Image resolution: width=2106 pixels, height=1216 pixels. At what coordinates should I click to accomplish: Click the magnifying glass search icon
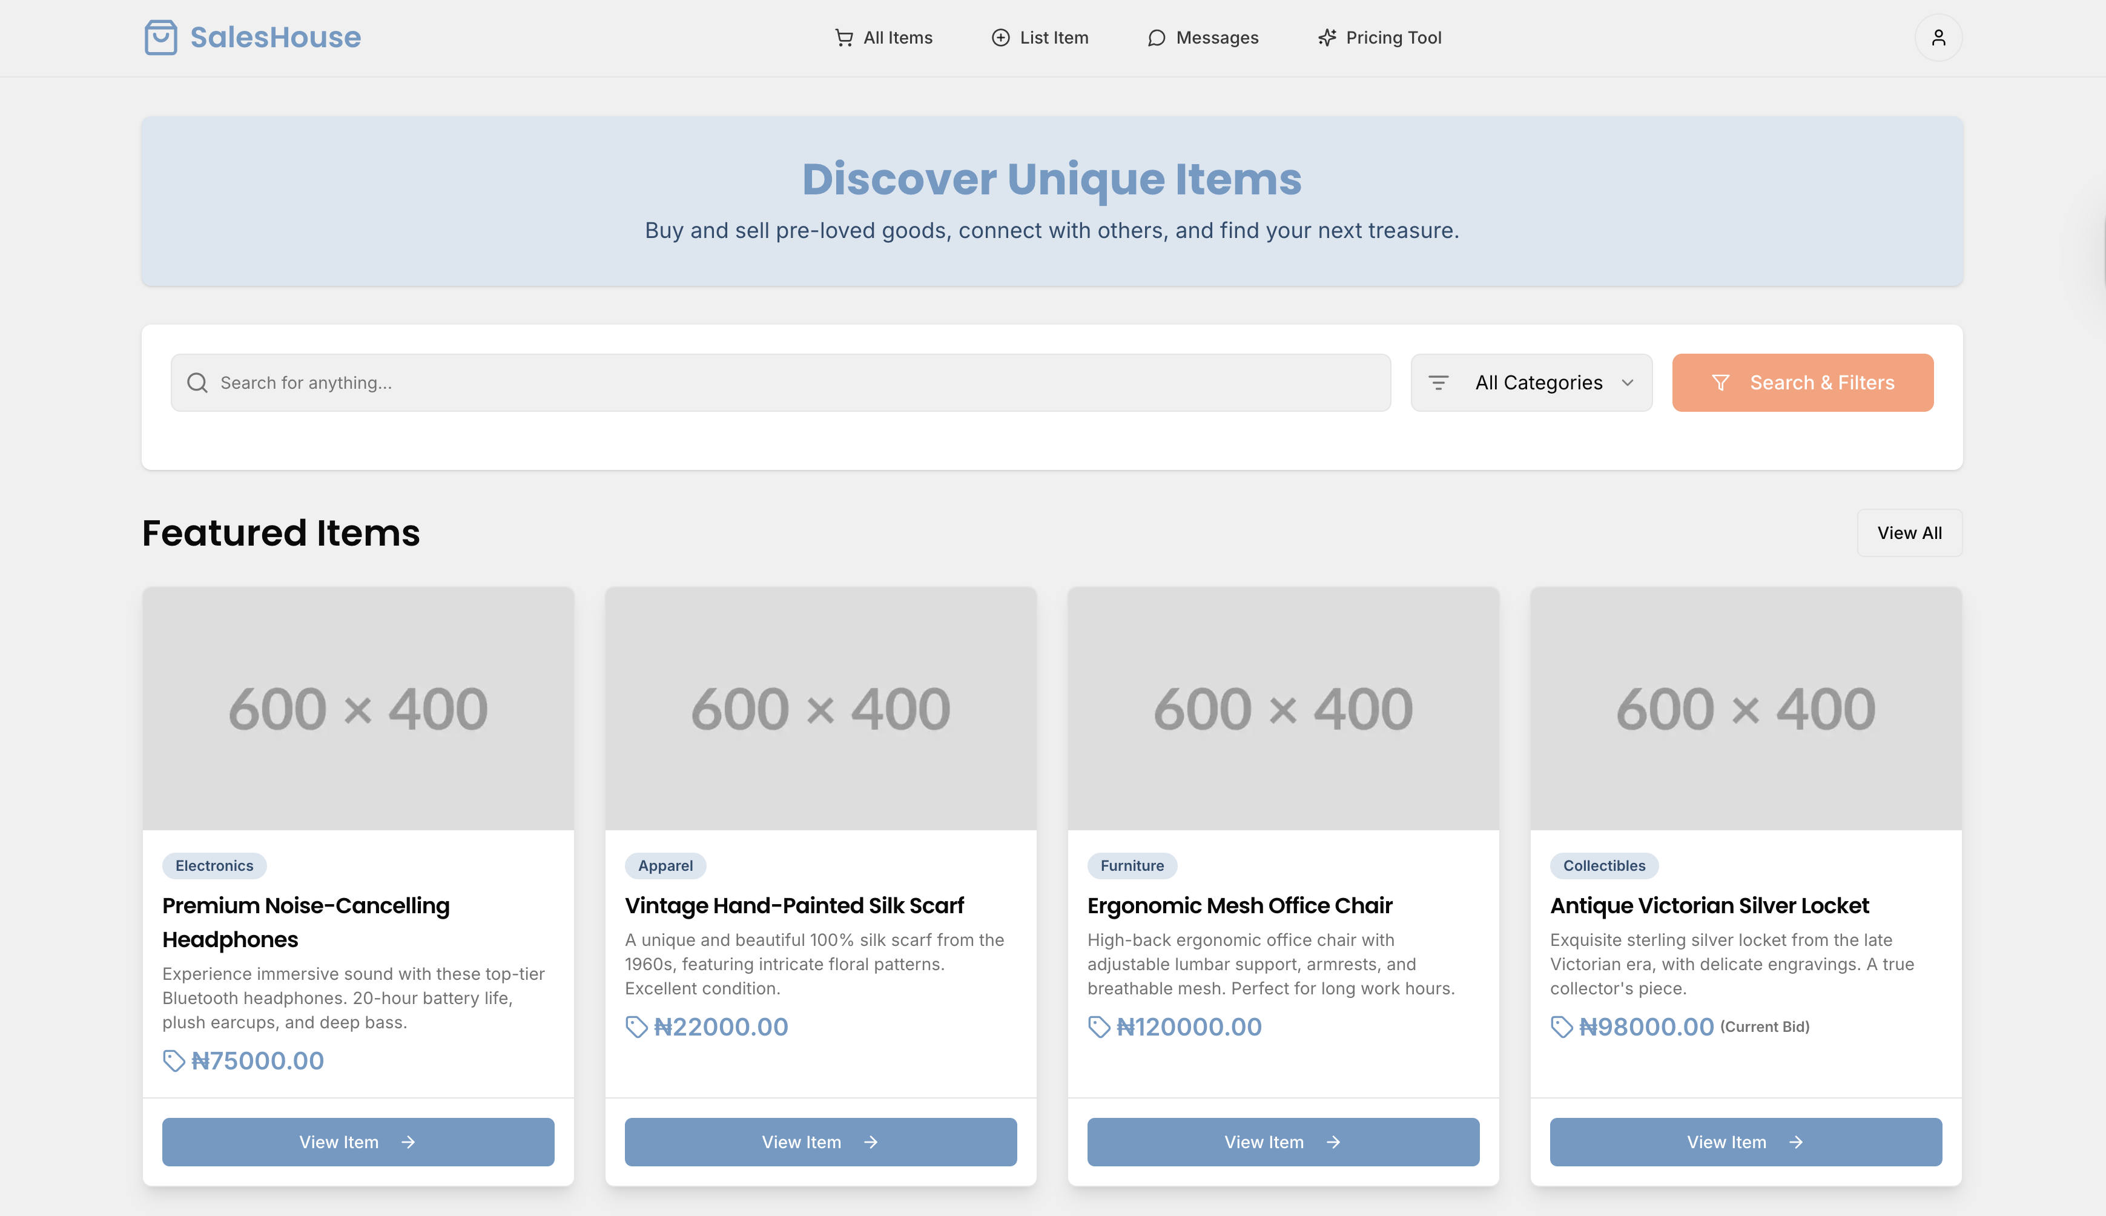coord(197,383)
